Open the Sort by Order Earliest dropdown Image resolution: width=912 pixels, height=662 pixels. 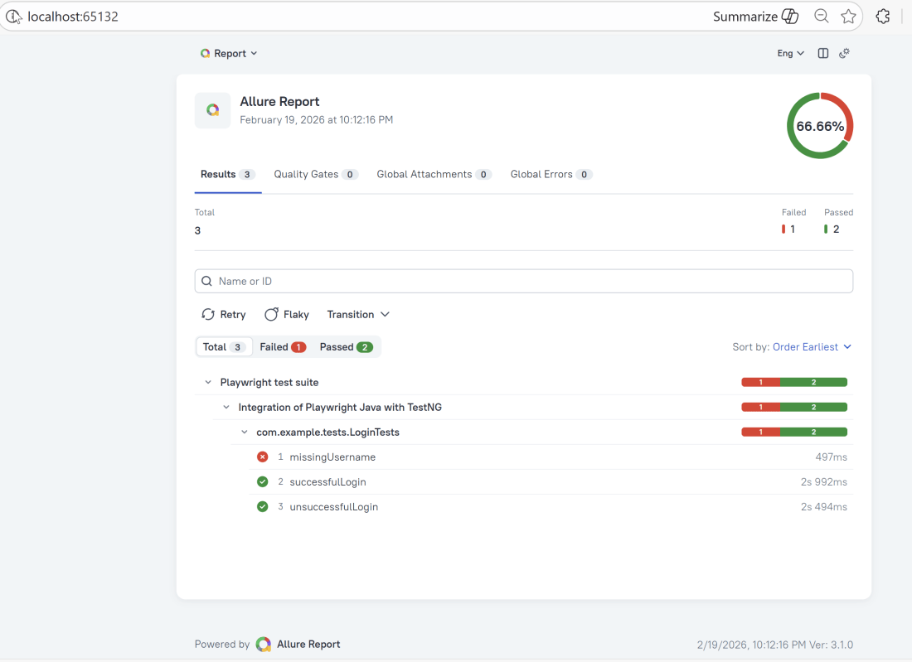pyautogui.click(x=812, y=347)
